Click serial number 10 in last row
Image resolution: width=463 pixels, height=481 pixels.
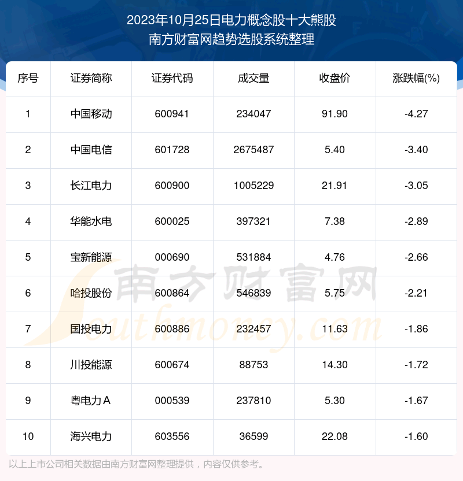tap(28, 436)
